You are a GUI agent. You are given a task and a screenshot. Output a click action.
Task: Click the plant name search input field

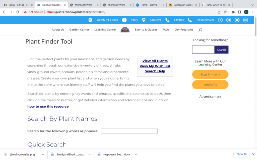(129, 131)
